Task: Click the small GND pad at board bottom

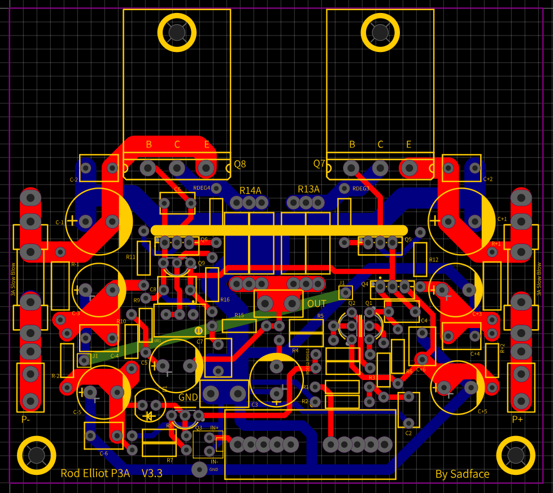Action: tap(199, 469)
